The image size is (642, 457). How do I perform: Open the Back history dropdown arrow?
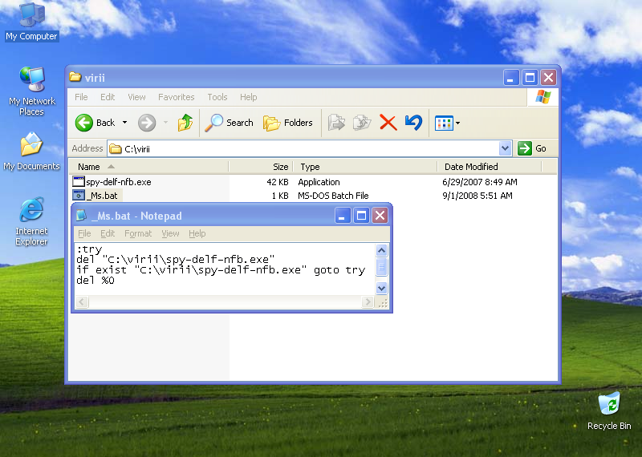pos(125,123)
